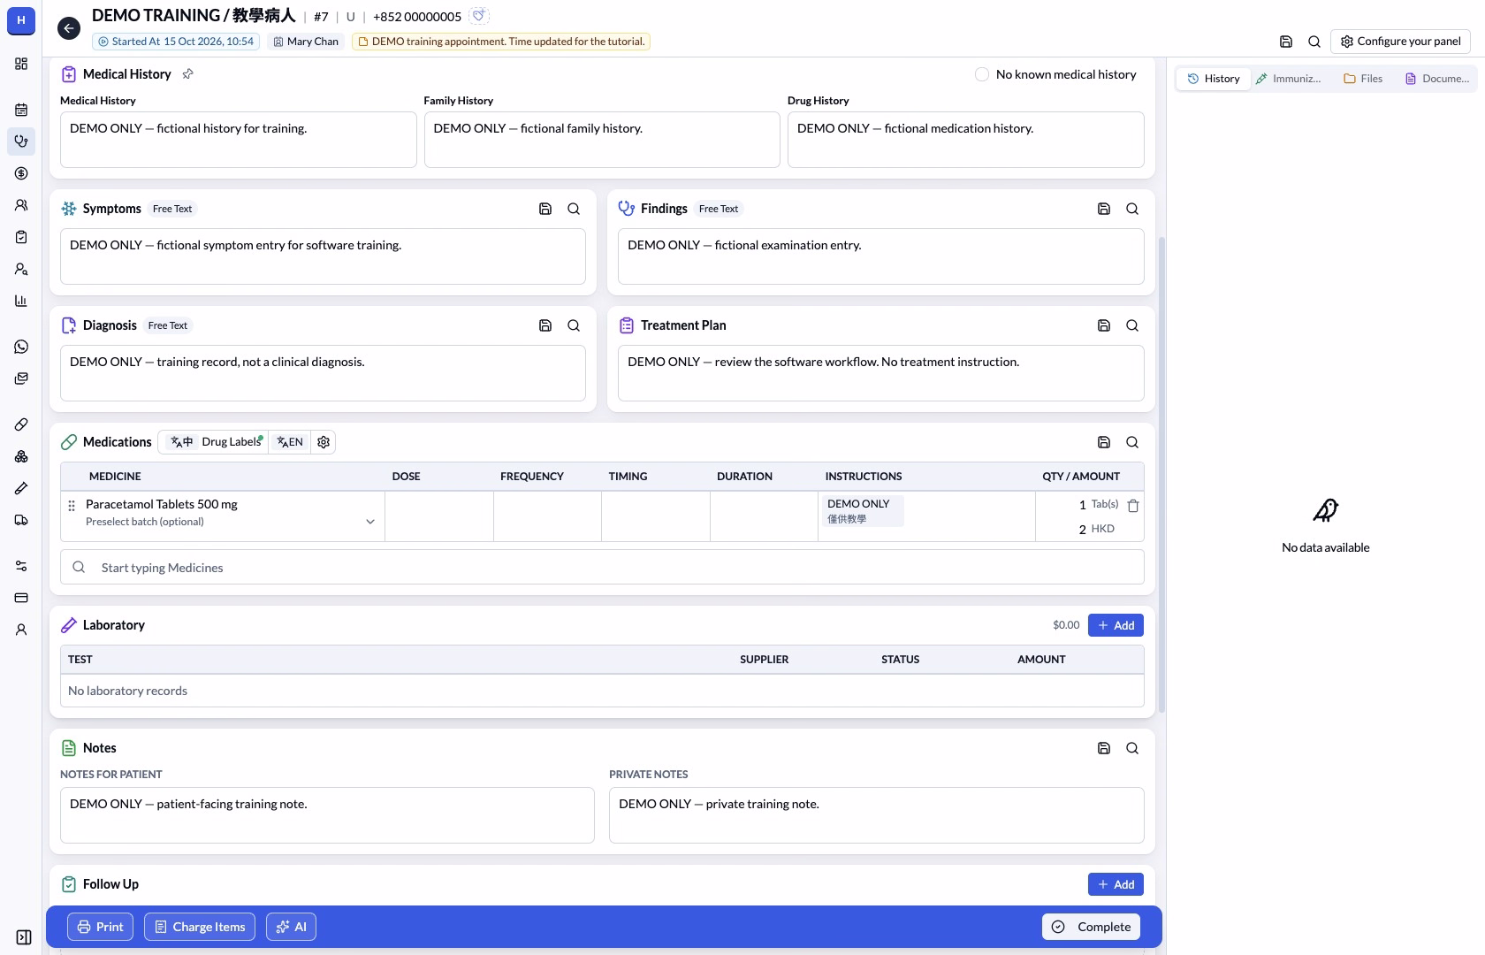Click the DEMO ONLY instructions cell

(926, 516)
